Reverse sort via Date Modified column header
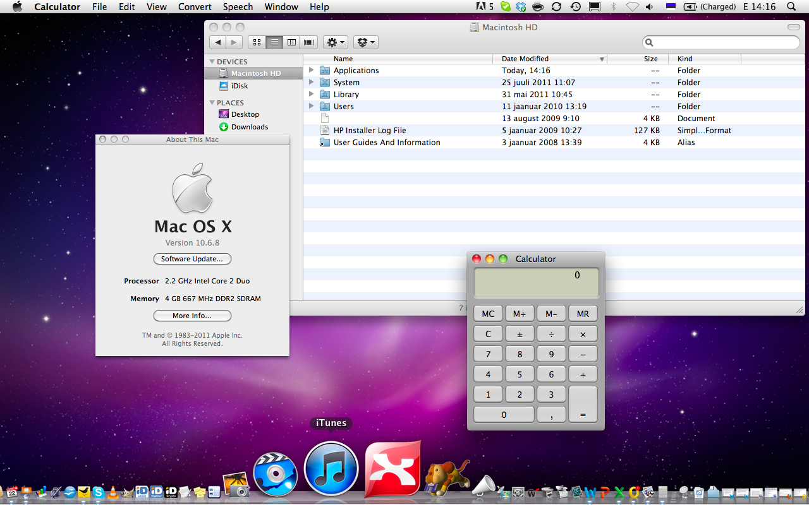Image resolution: width=809 pixels, height=505 pixels. click(x=550, y=59)
